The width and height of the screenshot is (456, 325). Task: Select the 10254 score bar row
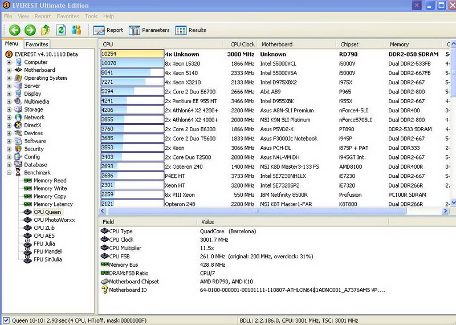coord(132,54)
